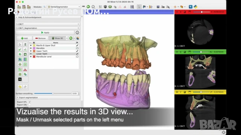The width and height of the screenshot is (241, 135).
Task: Open the DentalSegmentator module dropdown
Action: [64, 7]
